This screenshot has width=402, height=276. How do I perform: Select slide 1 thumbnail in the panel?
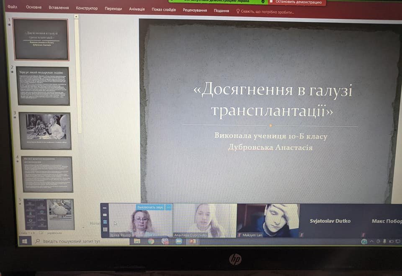click(x=41, y=39)
